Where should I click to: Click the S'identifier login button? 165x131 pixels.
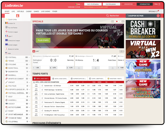pyautogui.click(x=128, y=4)
